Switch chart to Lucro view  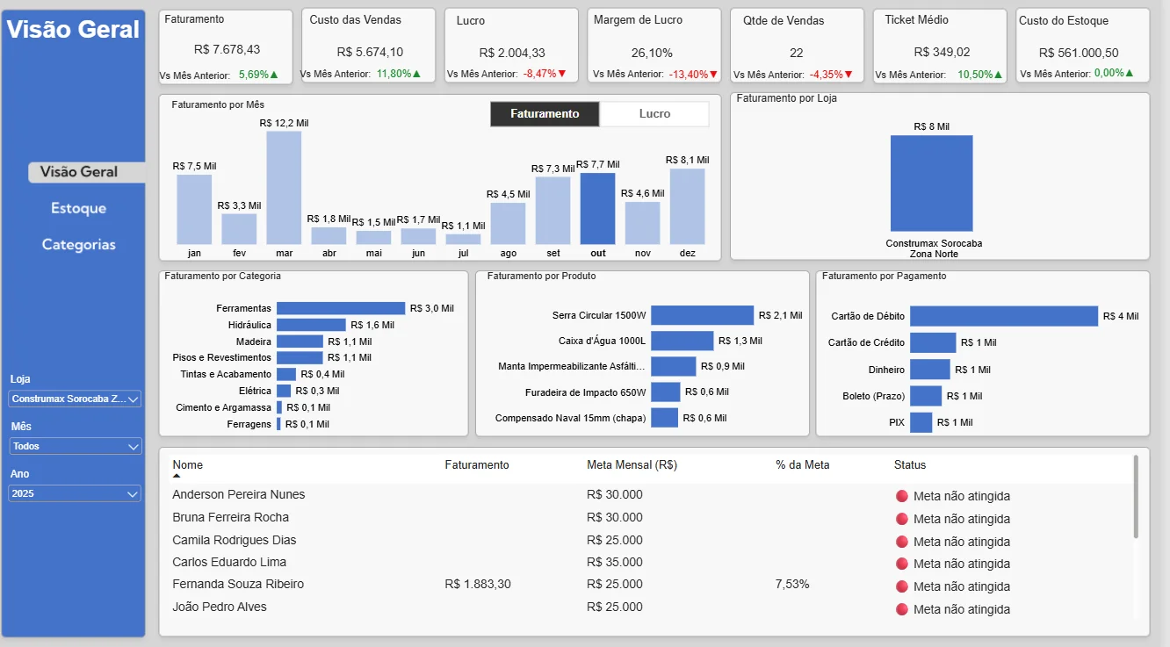point(654,114)
